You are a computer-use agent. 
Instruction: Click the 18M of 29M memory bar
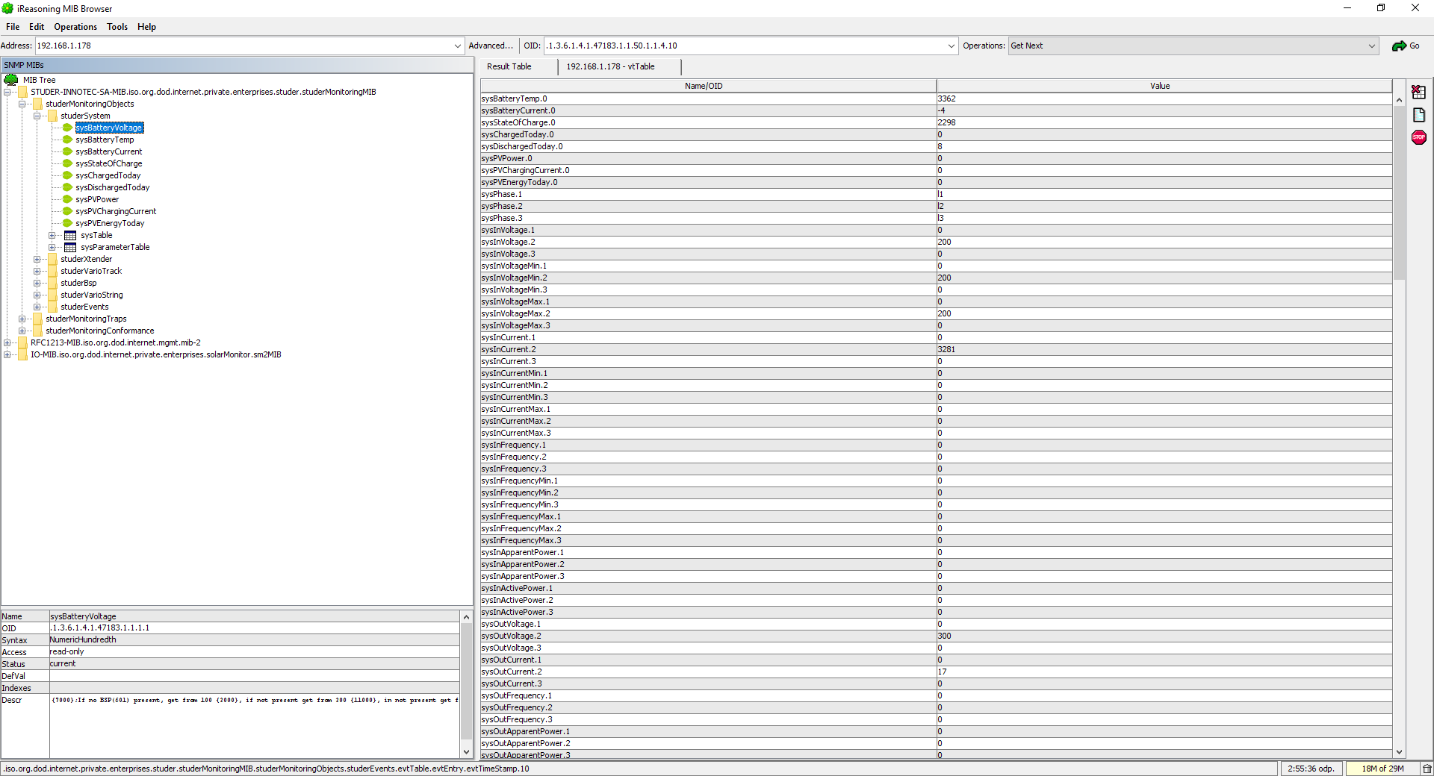click(1382, 769)
